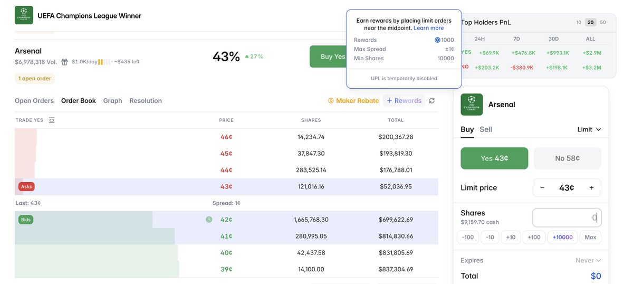Image resolution: width=633 pixels, height=284 pixels.
Task: Open the Expires Never dropdown
Action: 588,260
